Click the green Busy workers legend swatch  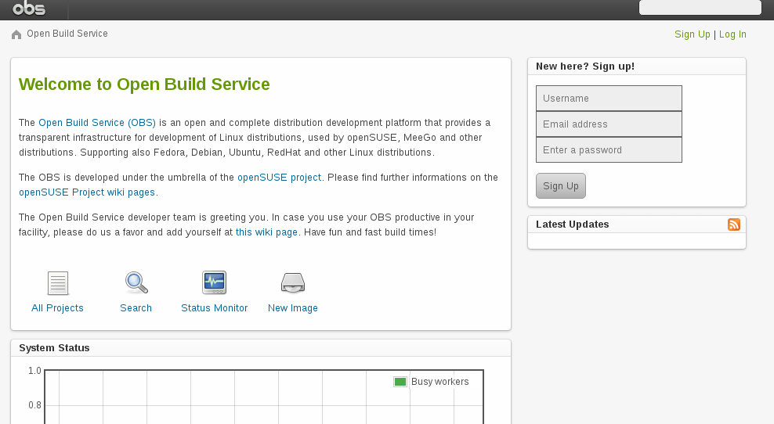point(400,382)
